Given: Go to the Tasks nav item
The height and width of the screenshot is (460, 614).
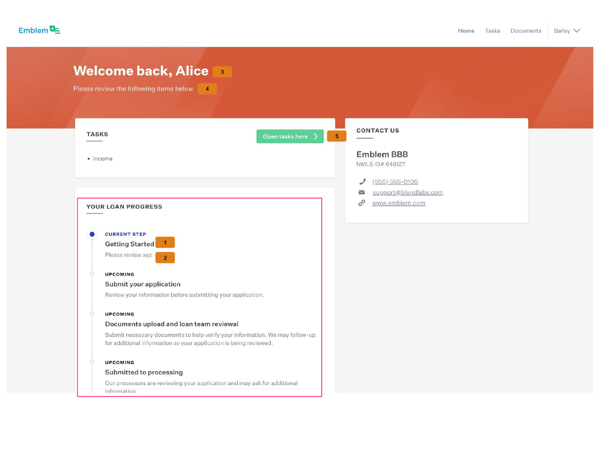Looking at the screenshot, I should click(x=492, y=31).
